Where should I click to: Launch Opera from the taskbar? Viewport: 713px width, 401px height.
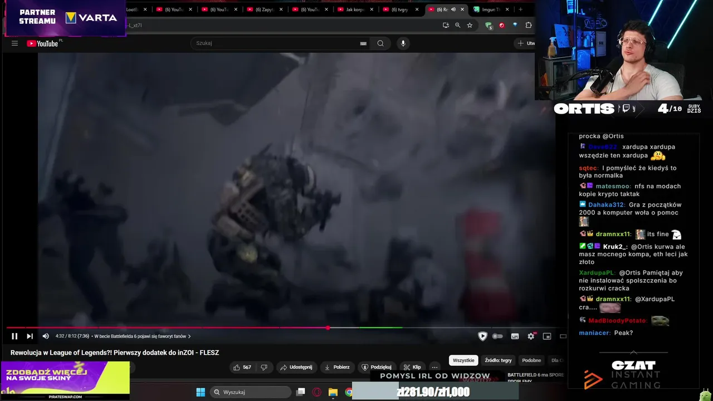click(x=317, y=392)
